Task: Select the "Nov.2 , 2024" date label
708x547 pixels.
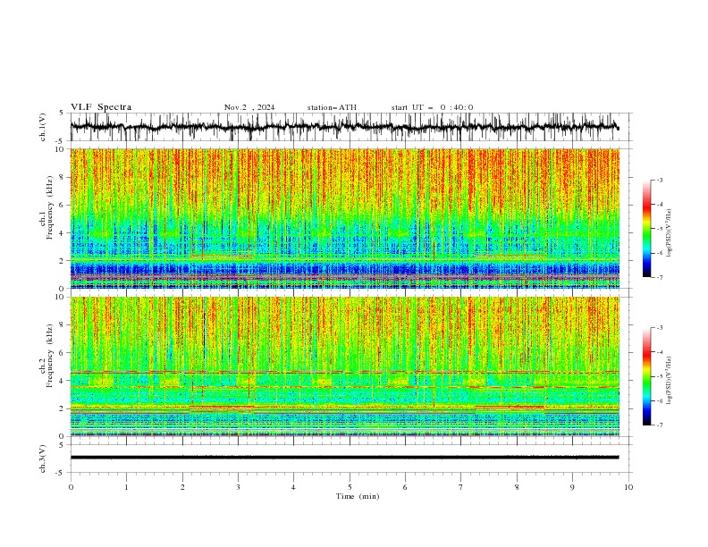Action: [249, 107]
